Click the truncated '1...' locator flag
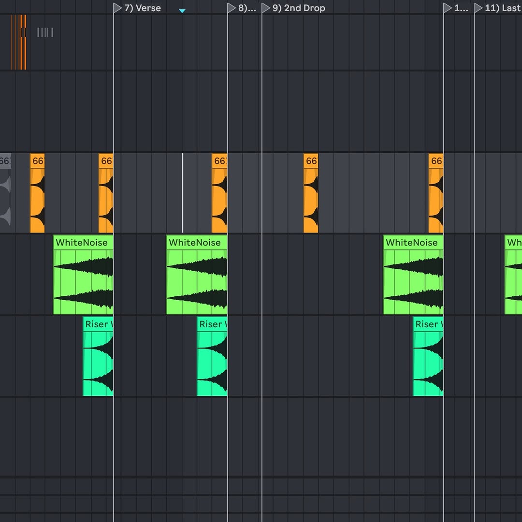 (x=456, y=8)
